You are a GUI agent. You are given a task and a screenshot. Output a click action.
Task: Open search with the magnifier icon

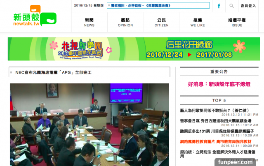(x=231, y=6)
